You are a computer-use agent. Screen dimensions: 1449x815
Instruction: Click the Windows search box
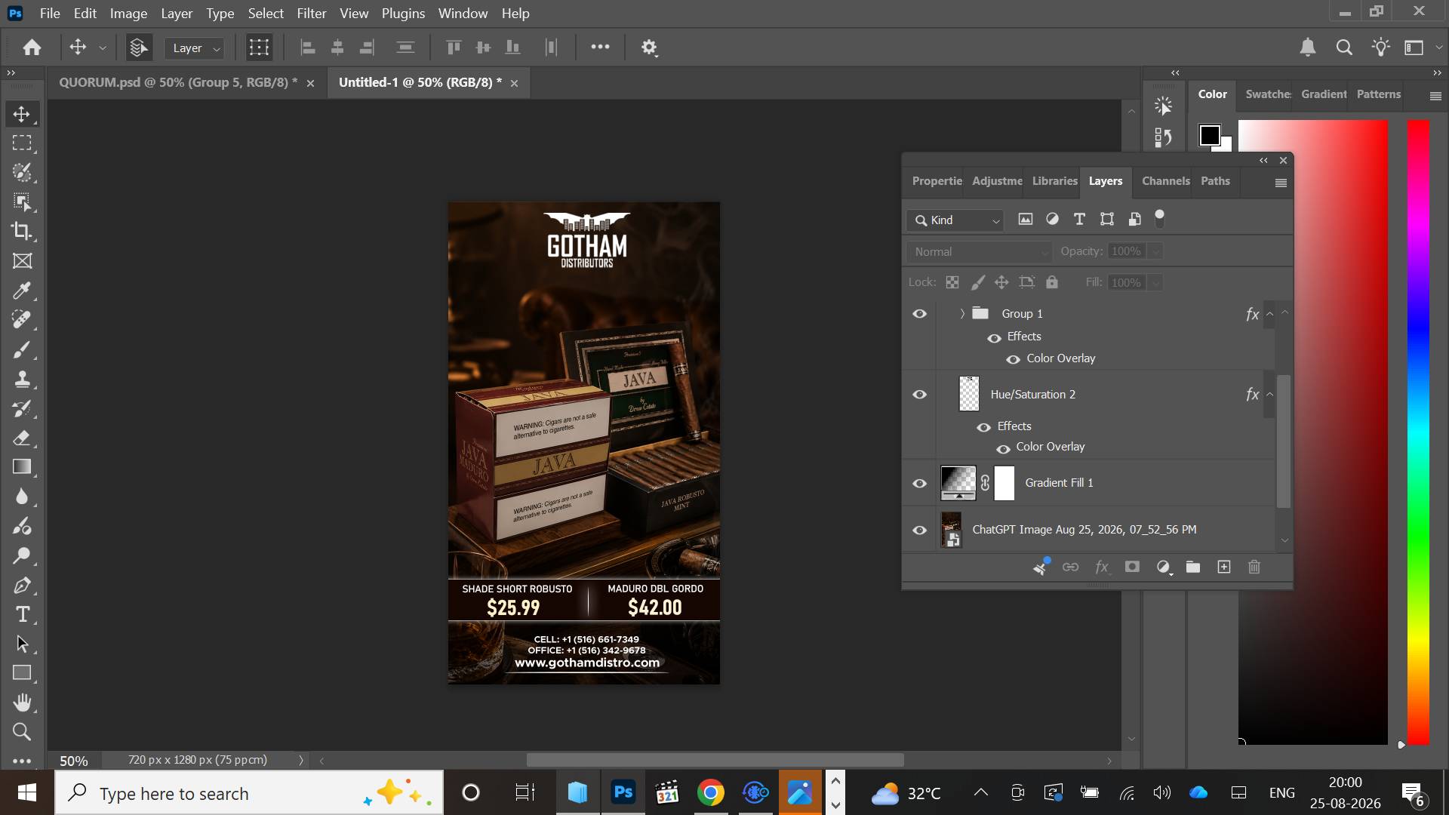point(249,793)
